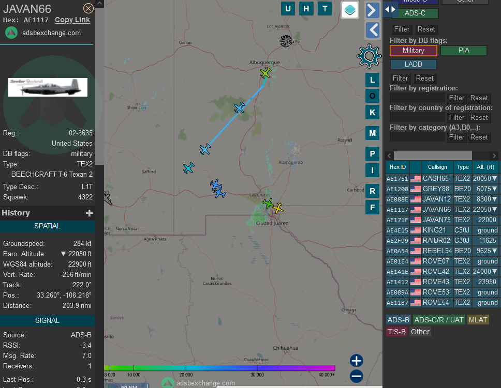The height and width of the screenshot is (388, 501).
Task: Toggle the P map option button
Action: [x=372, y=154]
